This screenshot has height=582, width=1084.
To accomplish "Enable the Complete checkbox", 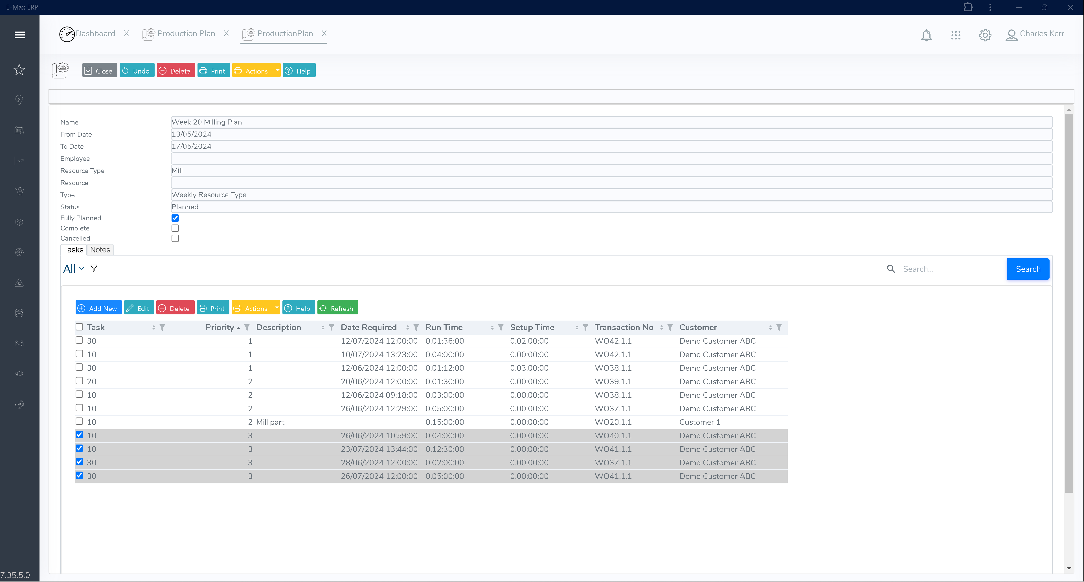I will [x=175, y=228].
